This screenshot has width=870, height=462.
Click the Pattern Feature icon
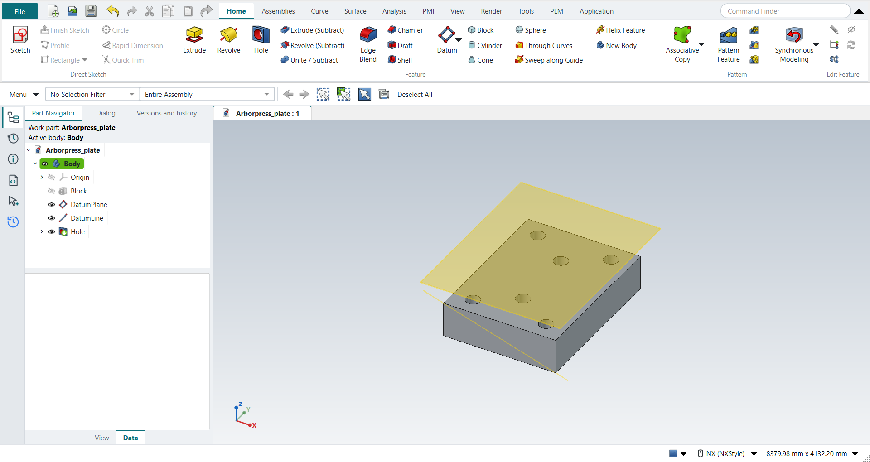tap(729, 44)
